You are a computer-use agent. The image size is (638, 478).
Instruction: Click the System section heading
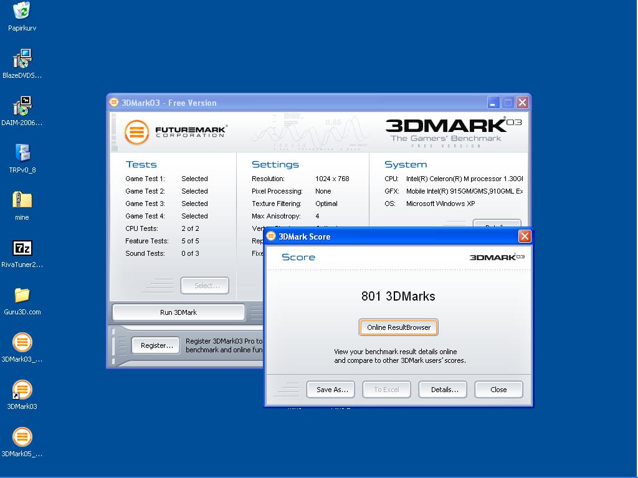[x=406, y=164]
